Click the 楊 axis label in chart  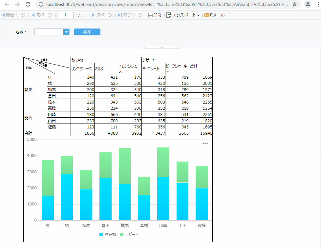(x=67, y=225)
